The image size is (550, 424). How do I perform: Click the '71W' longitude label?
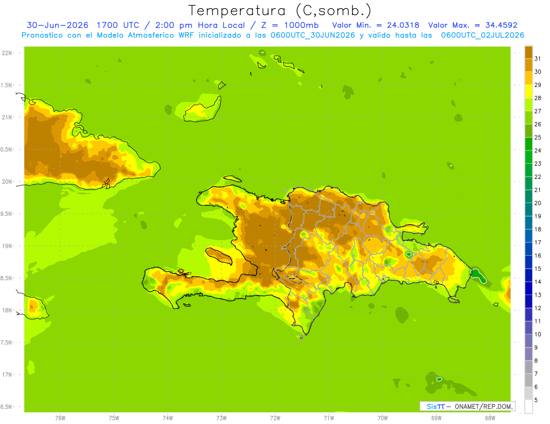pos(329,418)
